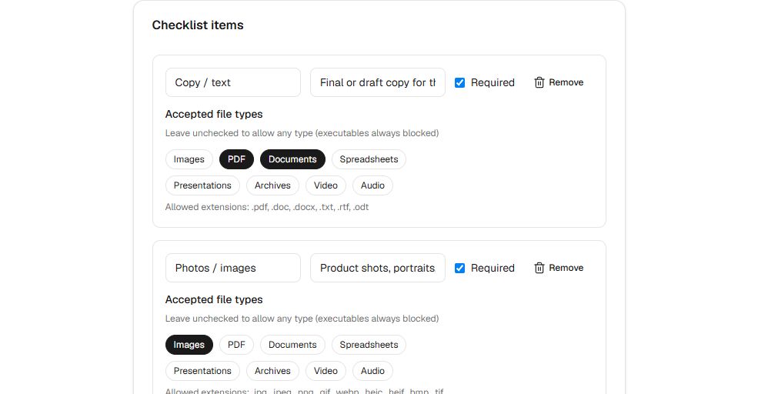
Task: Enable Audio type for Copy / text
Action: pos(372,185)
